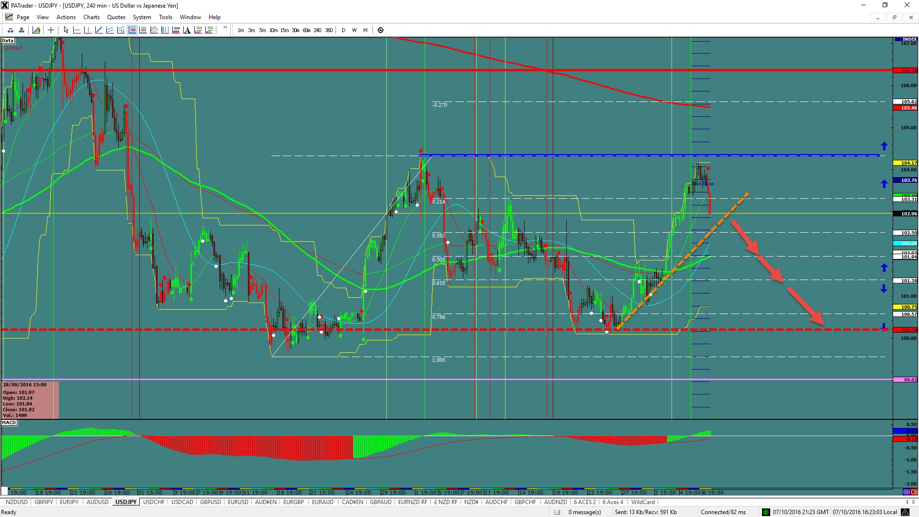Activate the crosshair cursor tool
This screenshot has width=919, height=517.
(x=51, y=30)
